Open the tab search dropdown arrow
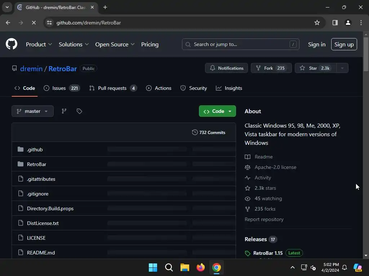Image resolution: width=369 pixels, height=276 pixels. 7,7
